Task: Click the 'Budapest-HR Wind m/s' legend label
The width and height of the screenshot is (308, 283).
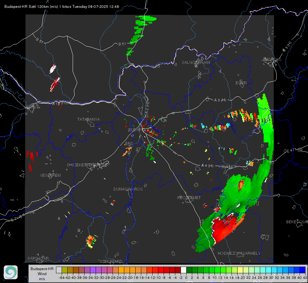Action: click(x=42, y=274)
